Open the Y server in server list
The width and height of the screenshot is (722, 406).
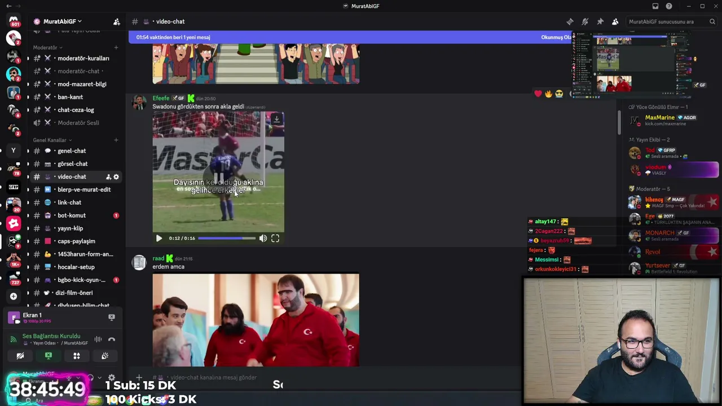(14, 151)
